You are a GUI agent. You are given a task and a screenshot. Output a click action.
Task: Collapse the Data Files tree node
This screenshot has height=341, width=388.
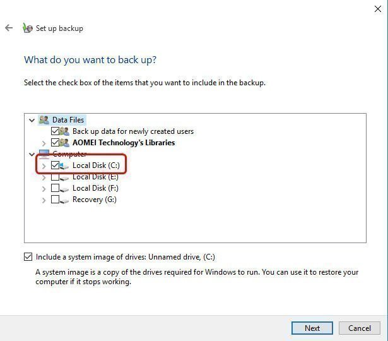(32, 120)
